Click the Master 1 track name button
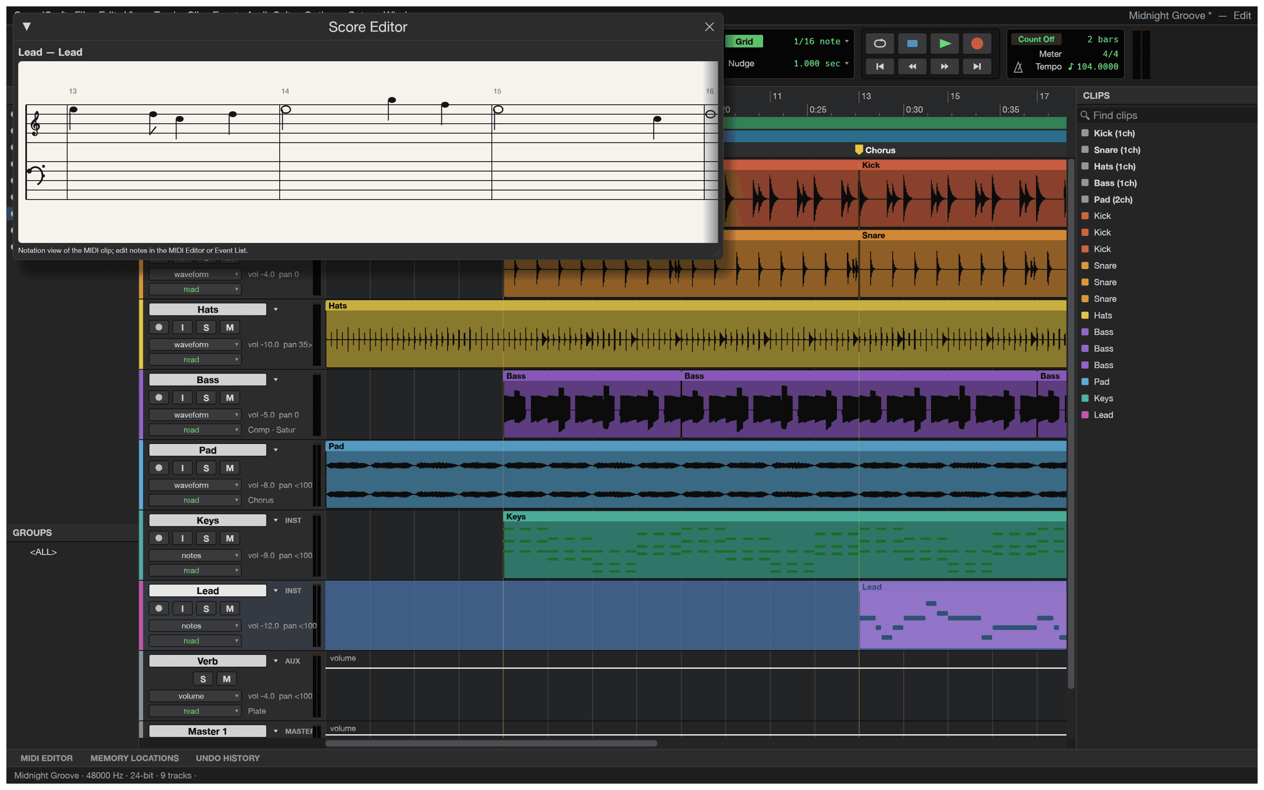This screenshot has width=1264, height=790. coord(208,731)
